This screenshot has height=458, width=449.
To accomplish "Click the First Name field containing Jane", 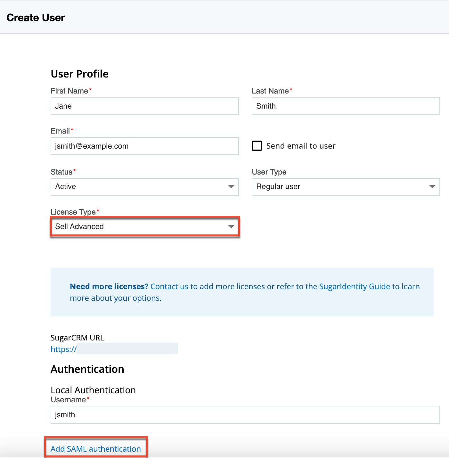I will [144, 106].
